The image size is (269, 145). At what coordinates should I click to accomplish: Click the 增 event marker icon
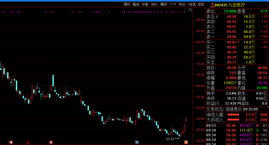(x=11, y=142)
